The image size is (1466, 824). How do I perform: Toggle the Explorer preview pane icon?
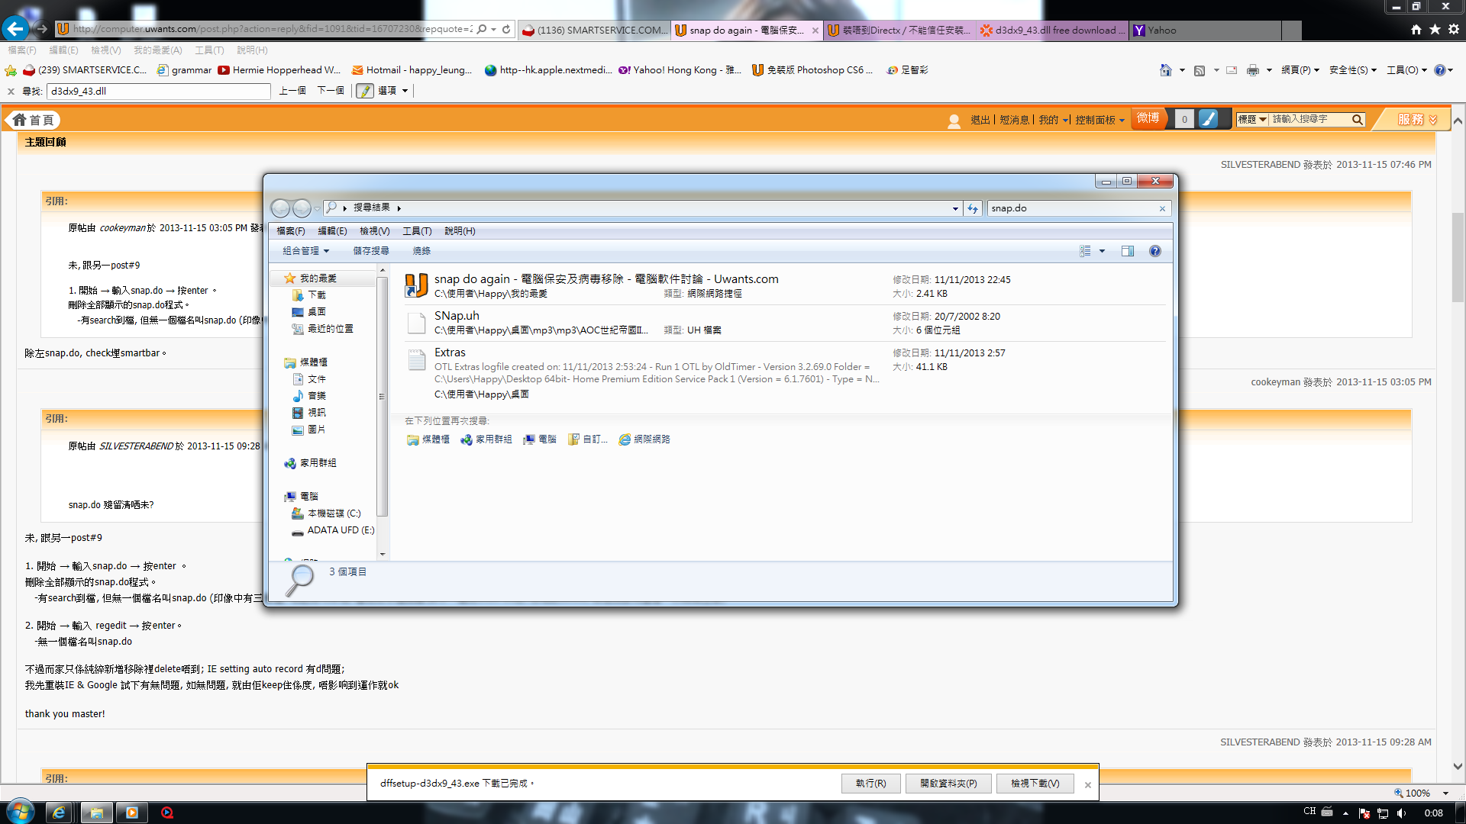[1128, 251]
